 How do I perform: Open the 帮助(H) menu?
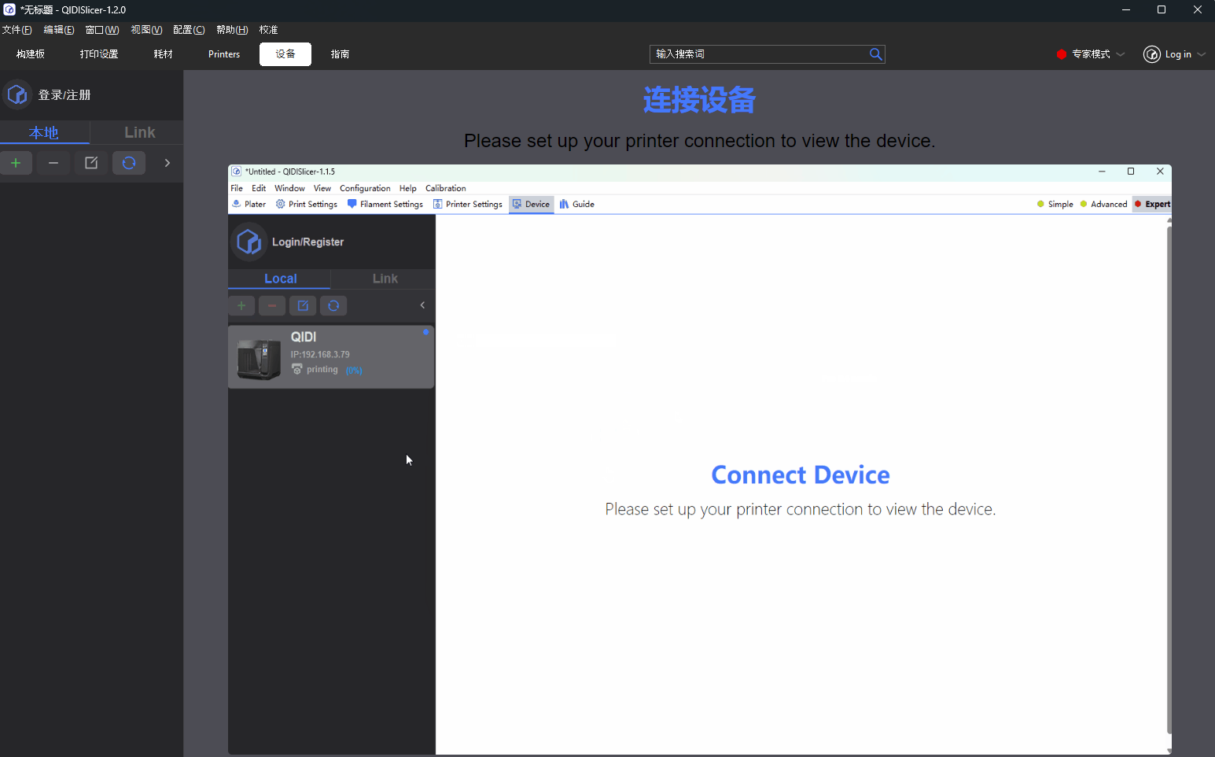click(232, 30)
